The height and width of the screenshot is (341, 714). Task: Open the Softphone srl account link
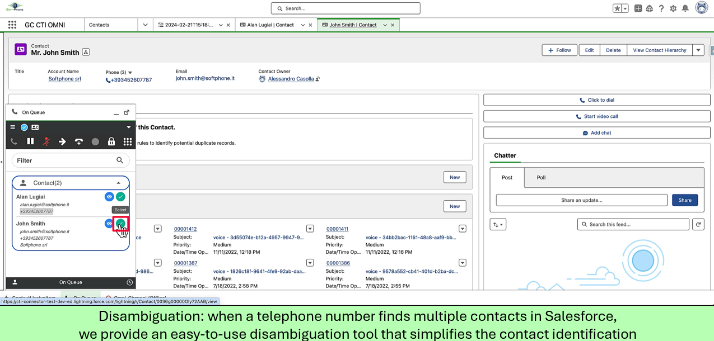coord(65,79)
